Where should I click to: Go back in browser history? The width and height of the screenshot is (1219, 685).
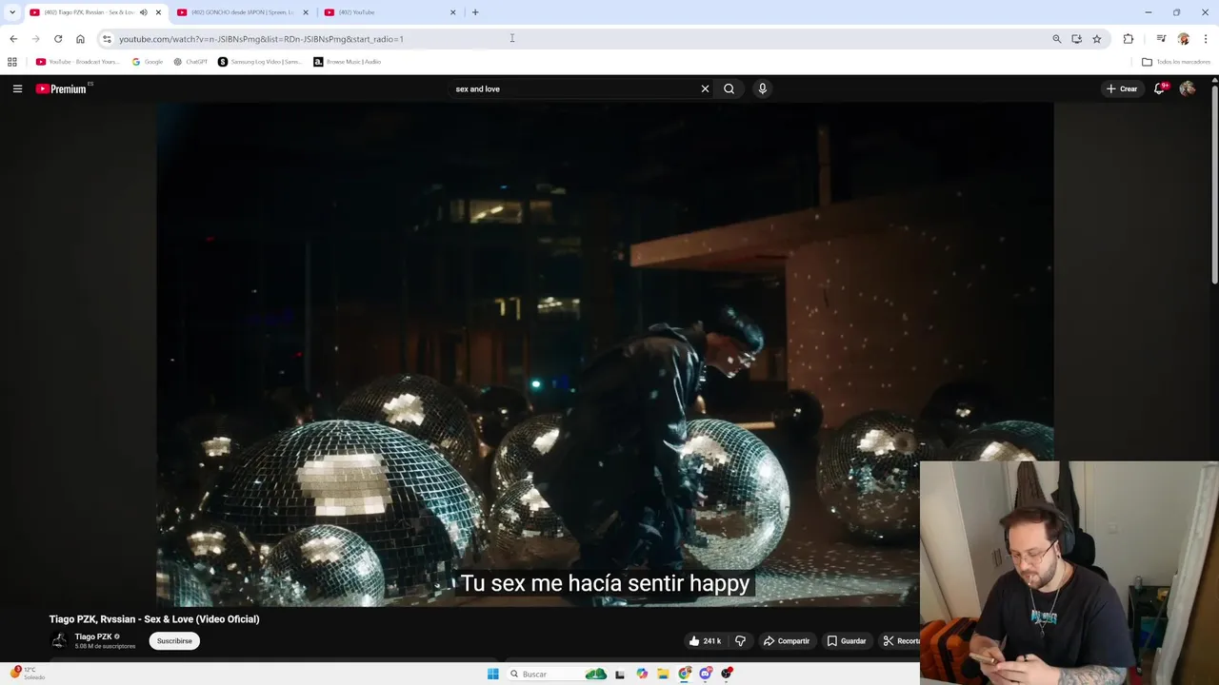(13, 39)
